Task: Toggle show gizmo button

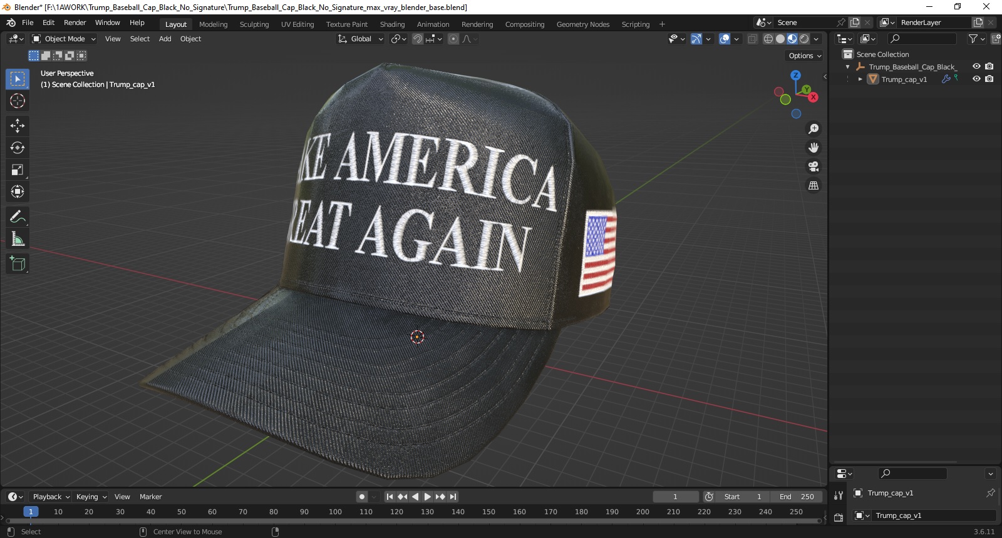Action: (x=696, y=39)
